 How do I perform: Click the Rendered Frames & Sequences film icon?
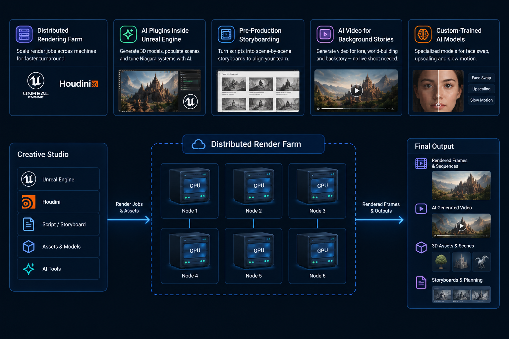[421, 164]
